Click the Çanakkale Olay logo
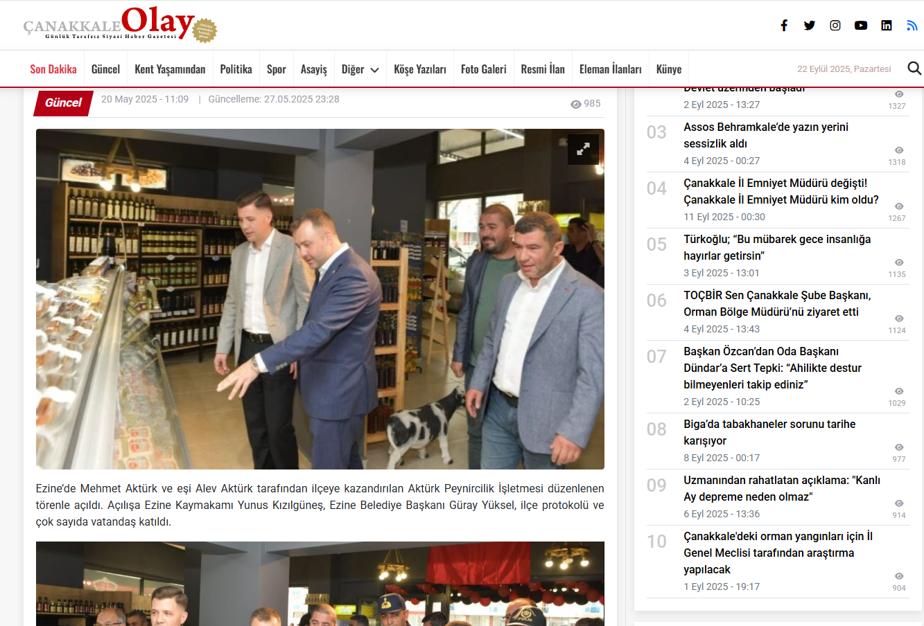The image size is (924, 626). (x=120, y=25)
